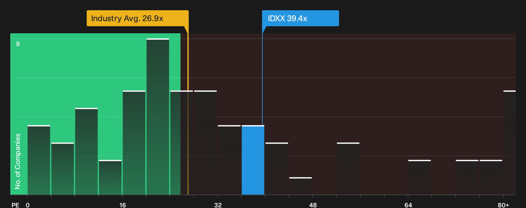Click the x-axis label 0
The height and width of the screenshot is (208, 526).
click(28, 205)
